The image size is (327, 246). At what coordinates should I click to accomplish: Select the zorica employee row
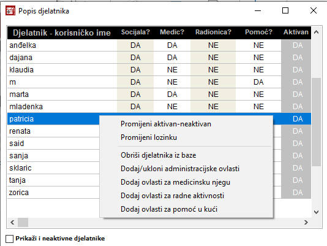click(53, 193)
